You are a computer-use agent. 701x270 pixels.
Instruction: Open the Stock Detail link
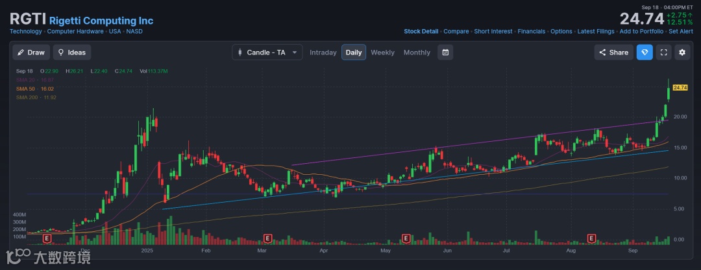click(x=421, y=31)
